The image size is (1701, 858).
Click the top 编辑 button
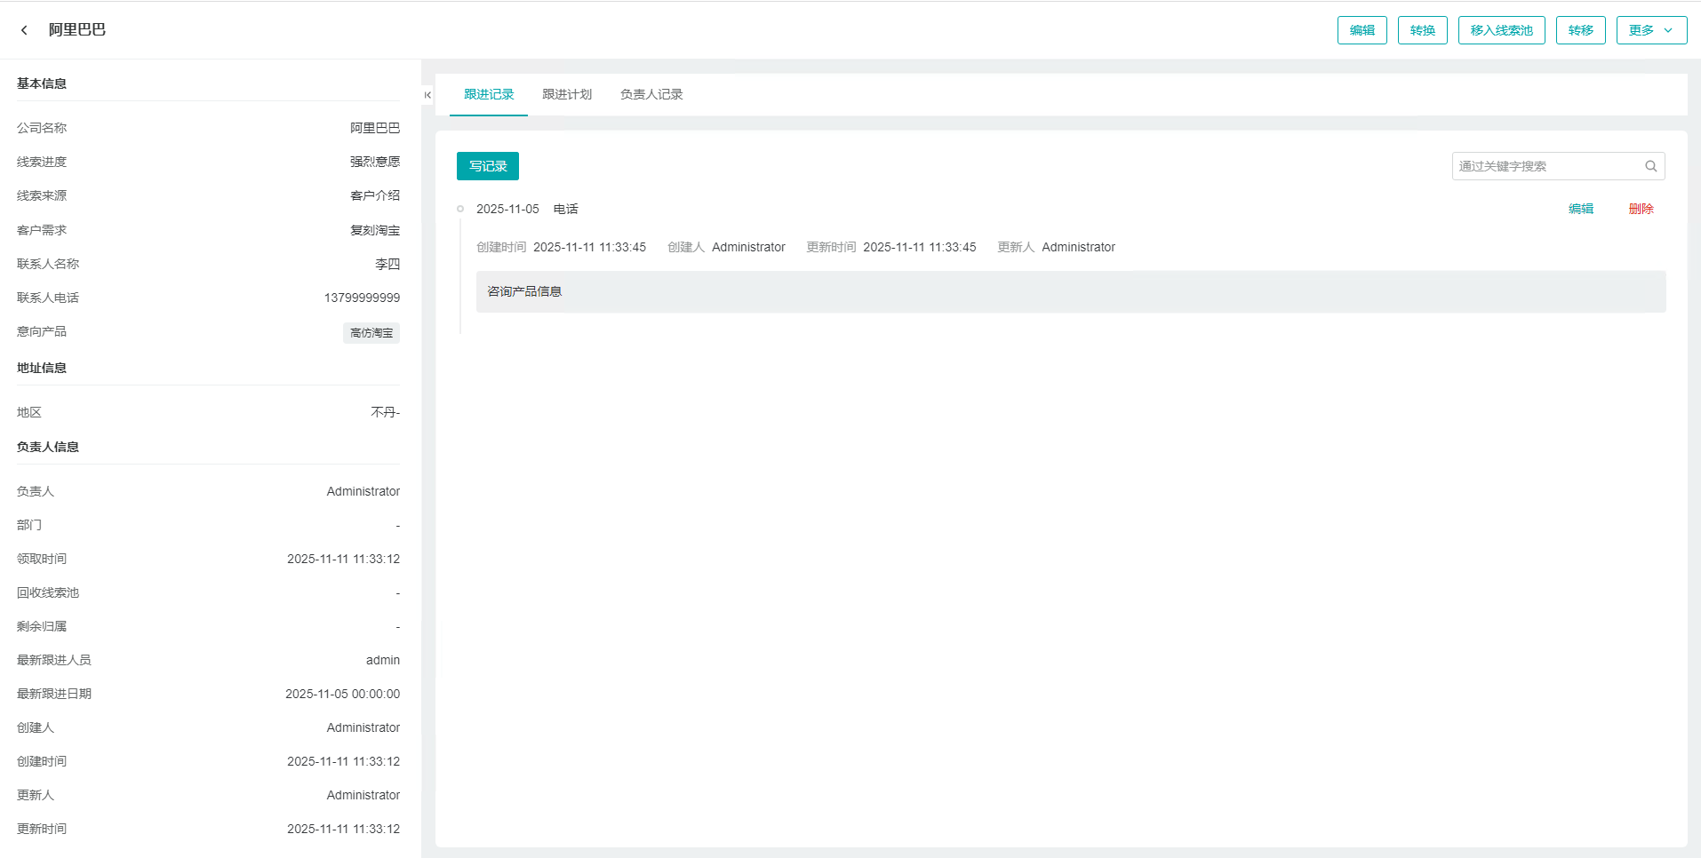point(1362,30)
